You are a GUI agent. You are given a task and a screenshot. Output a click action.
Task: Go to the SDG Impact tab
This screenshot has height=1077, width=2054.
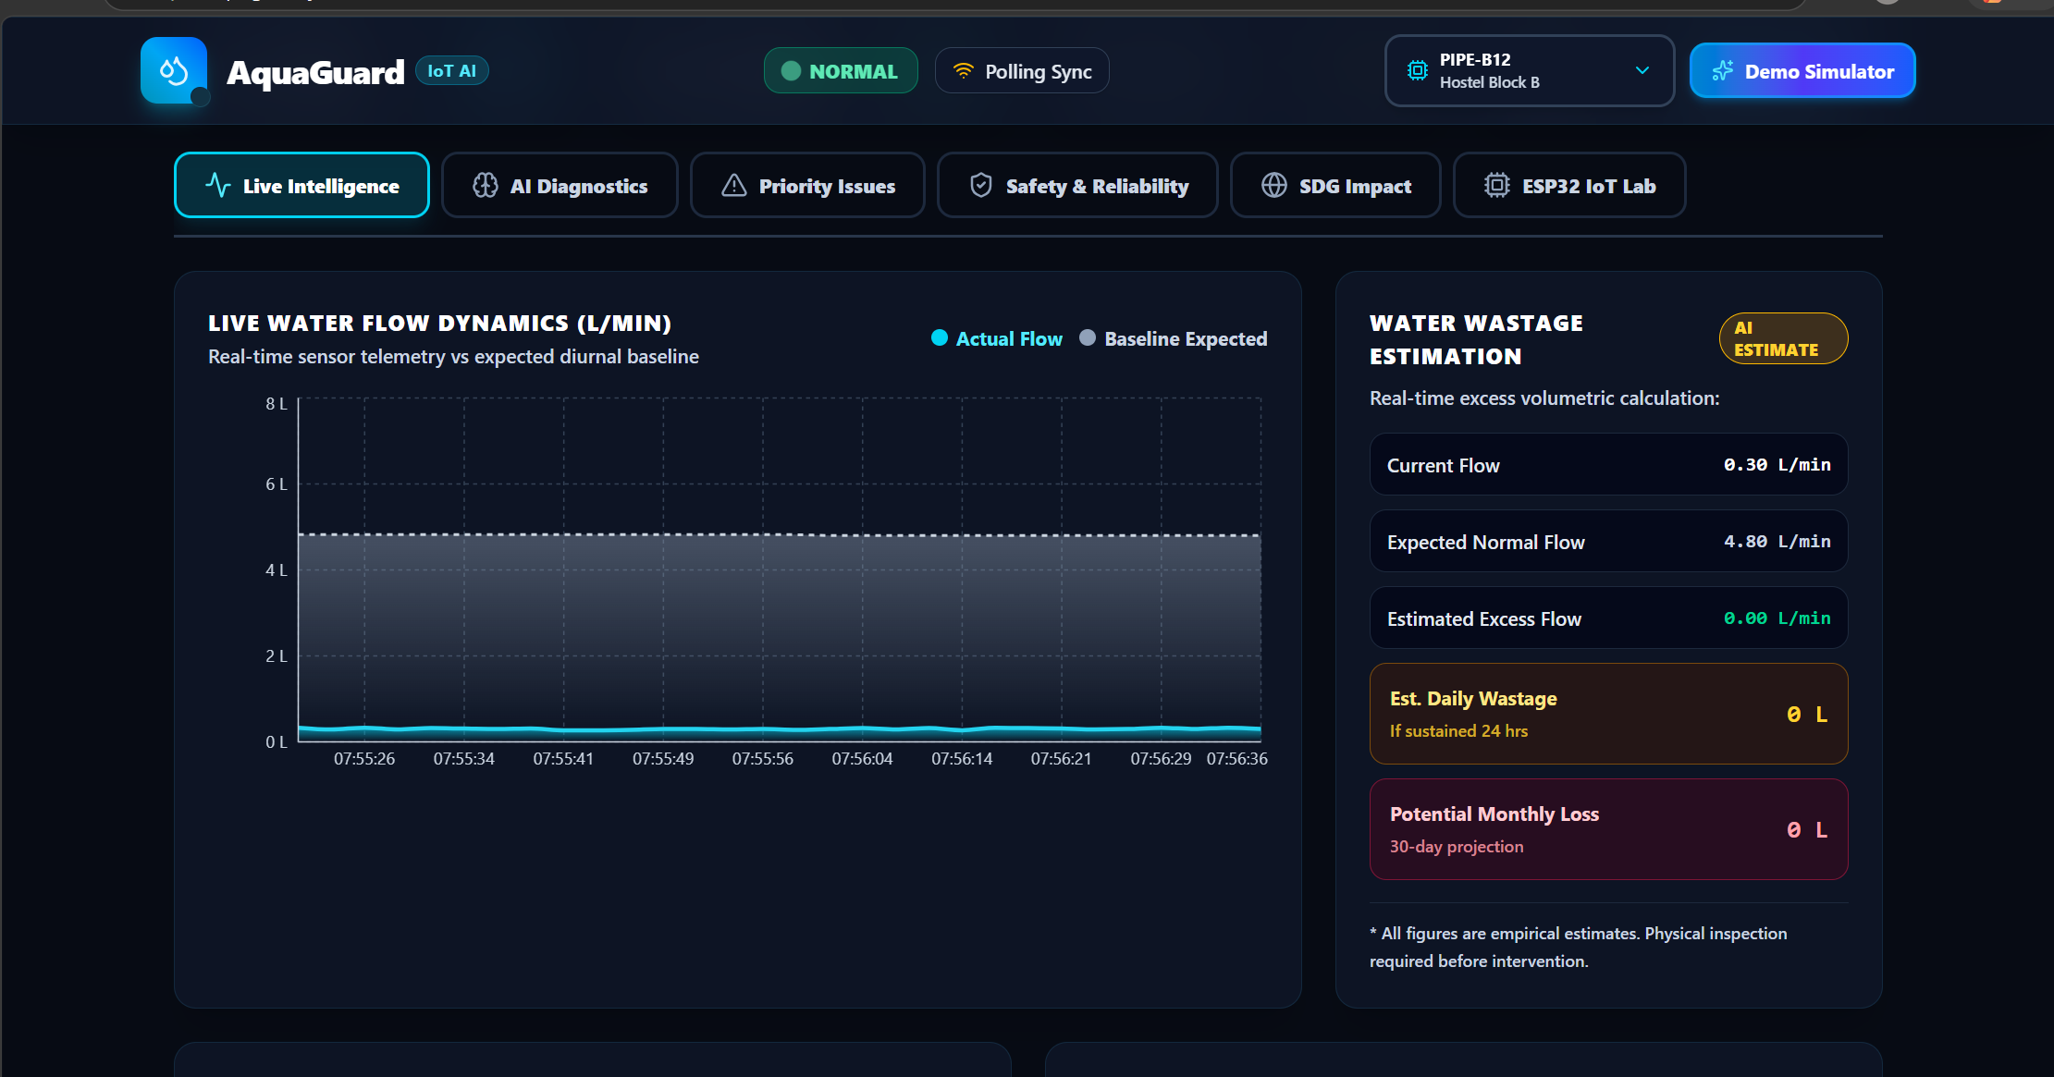pyautogui.click(x=1335, y=185)
